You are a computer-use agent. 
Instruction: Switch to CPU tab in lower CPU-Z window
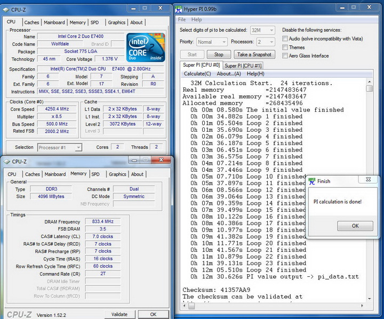pyautogui.click(x=12, y=174)
